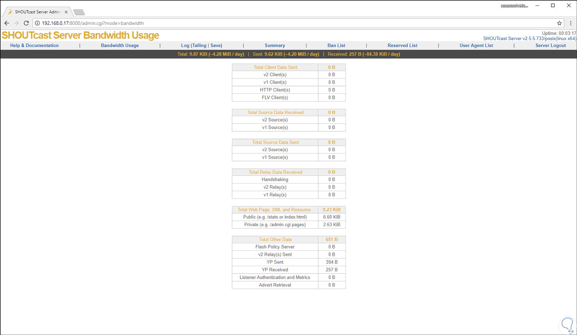
Task: Click the 9.23 KiB total value
Action: click(332, 210)
